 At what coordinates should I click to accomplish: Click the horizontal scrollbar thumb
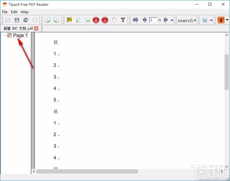coord(87,171)
